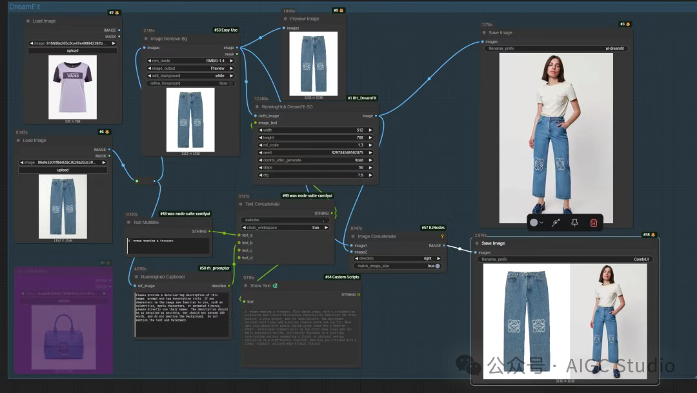Click the bypass icon in node toolbar
This screenshot has width=697, height=393.
pyautogui.click(x=554, y=223)
